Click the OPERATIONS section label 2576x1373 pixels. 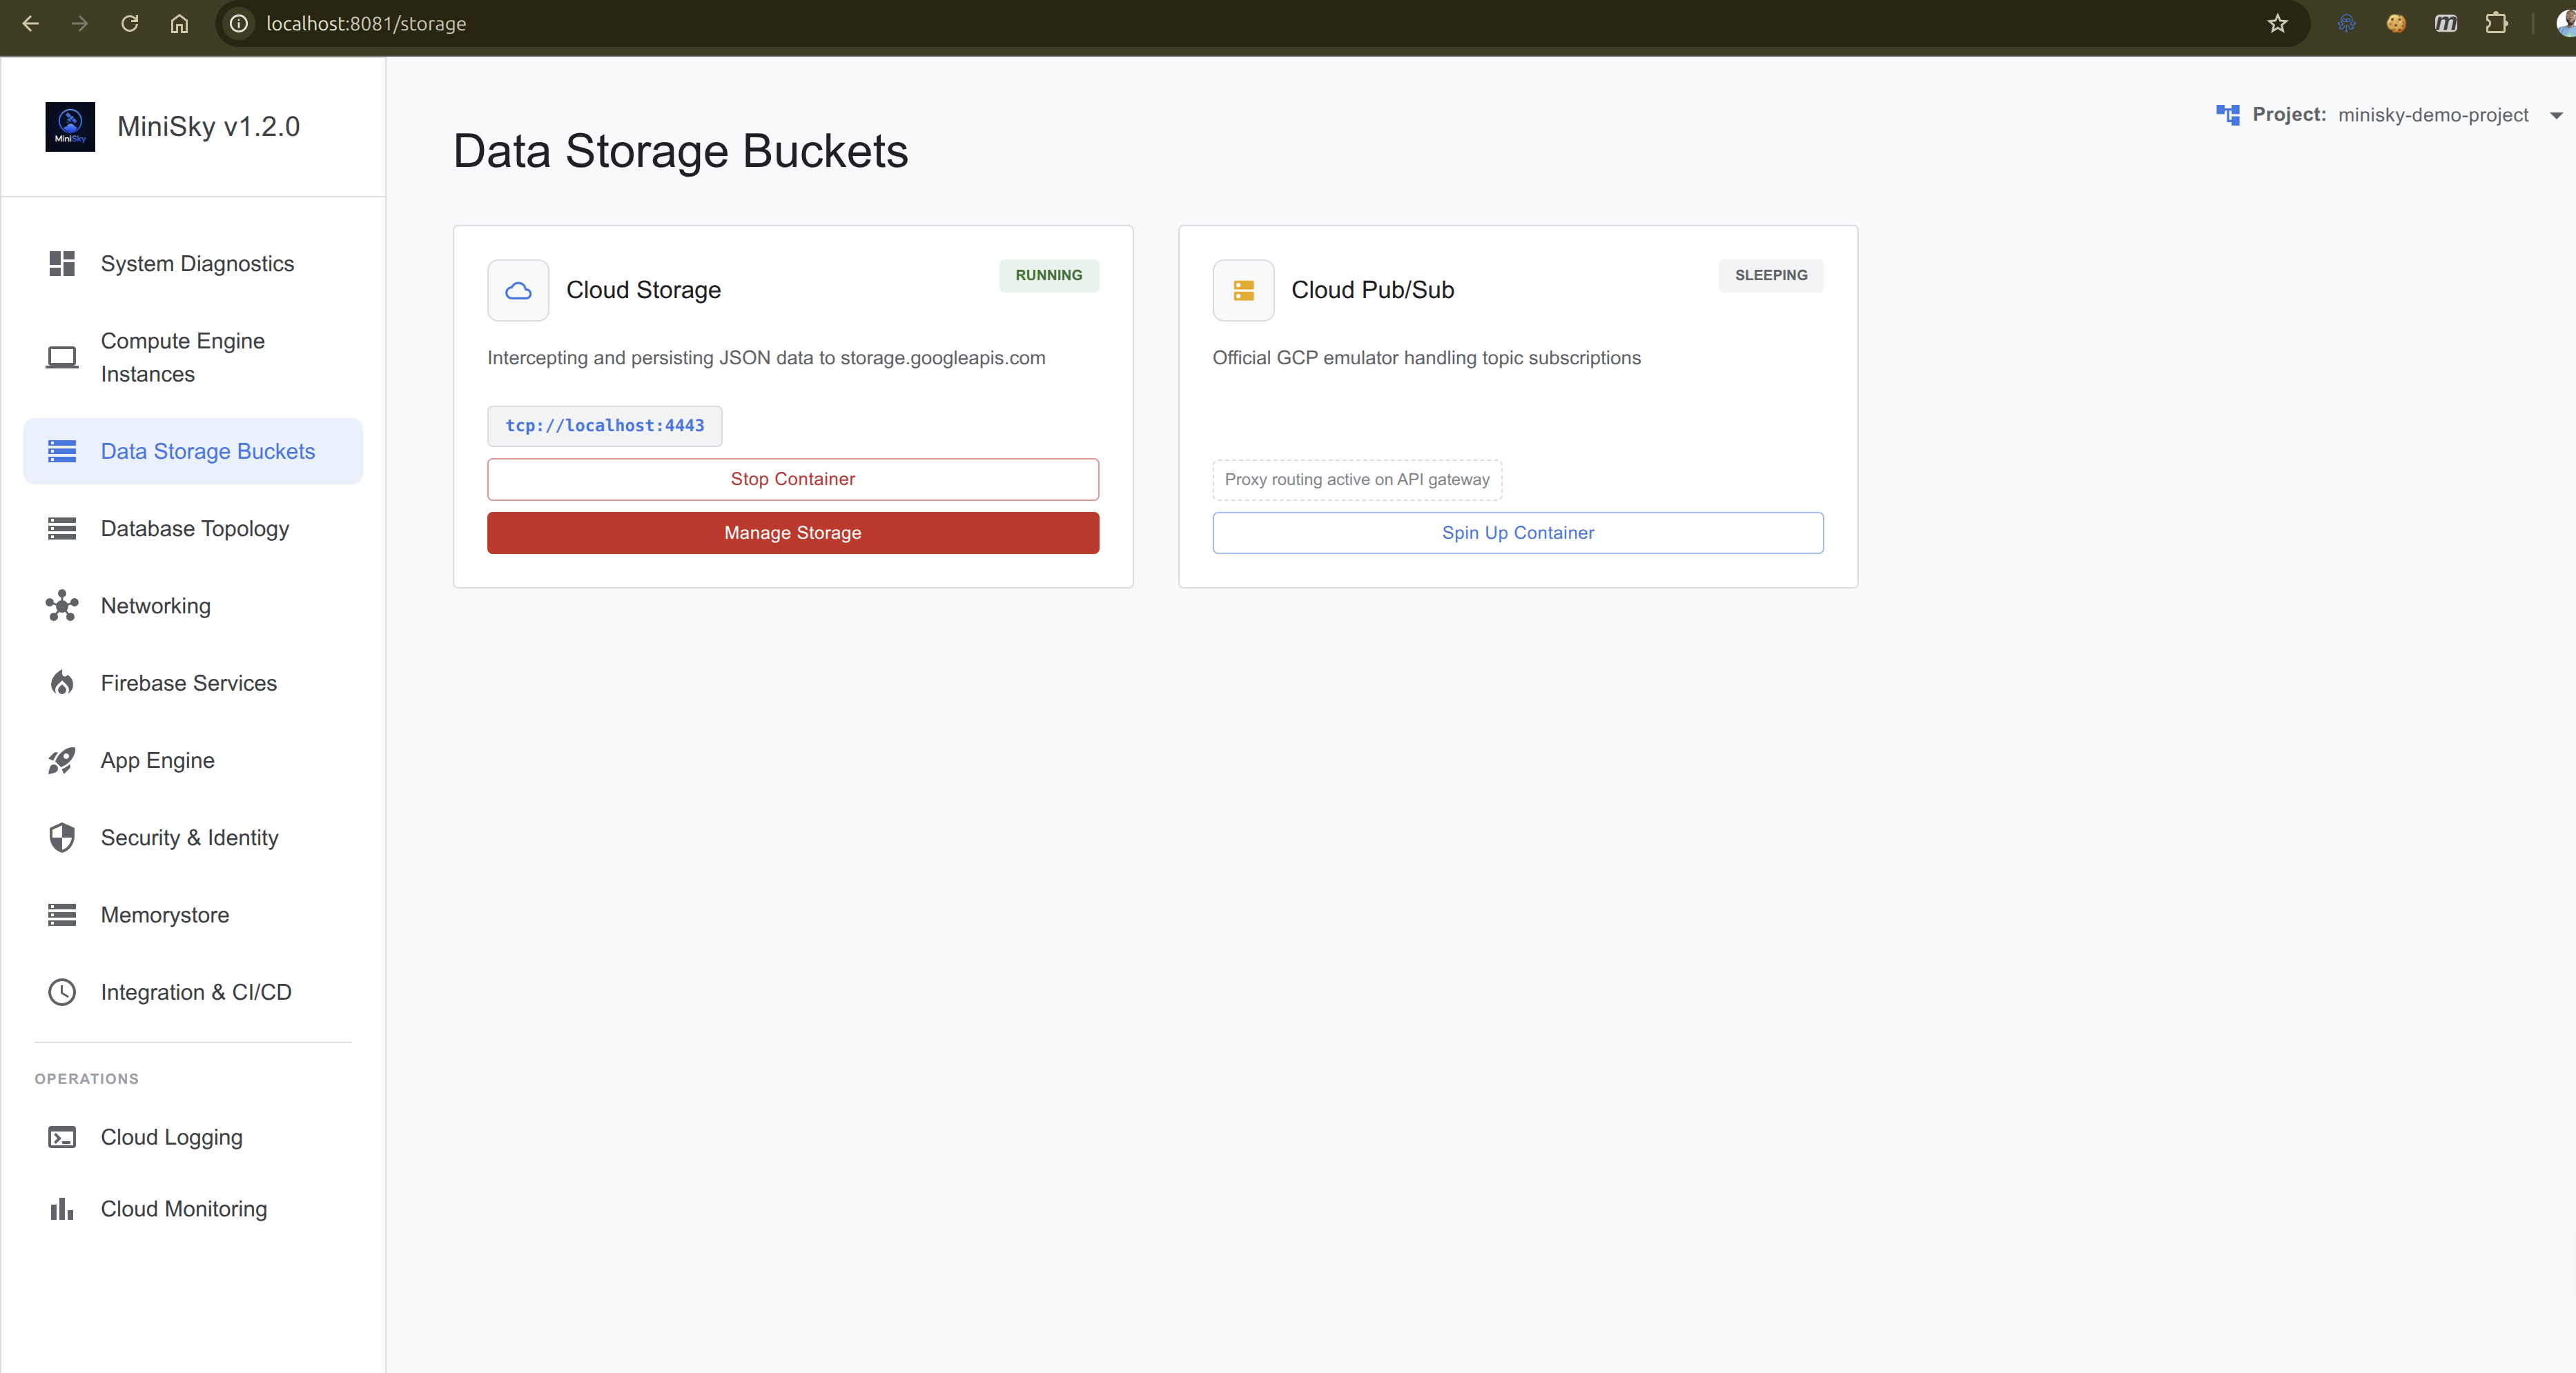tap(87, 1079)
